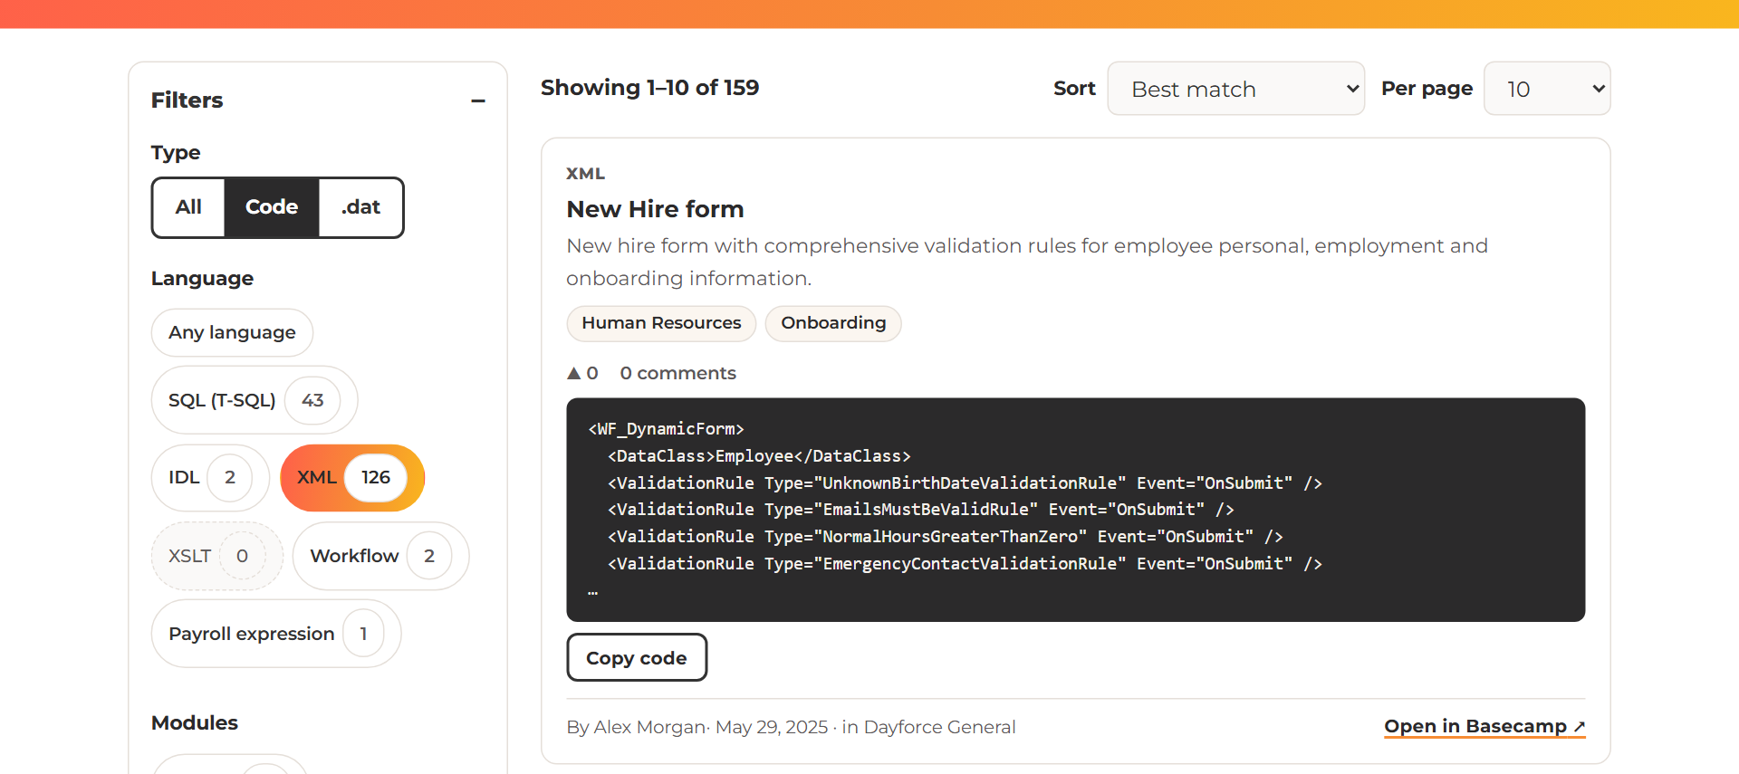Image resolution: width=1739 pixels, height=774 pixels.
Task: Filter by Workflow language
Action: click(380, 556)
